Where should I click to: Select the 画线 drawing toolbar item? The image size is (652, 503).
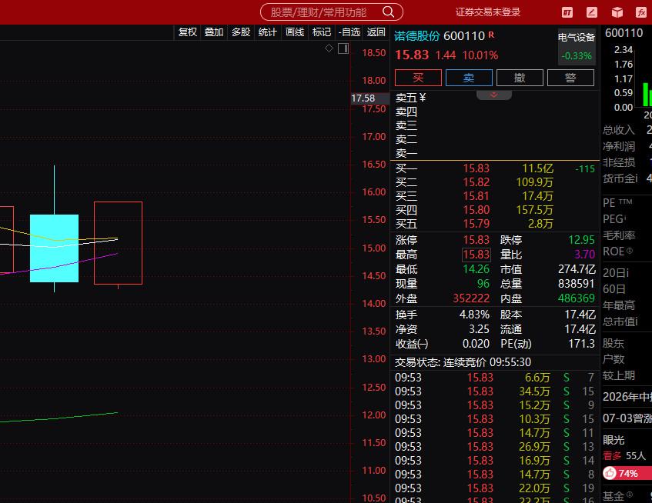pos(295,32)
